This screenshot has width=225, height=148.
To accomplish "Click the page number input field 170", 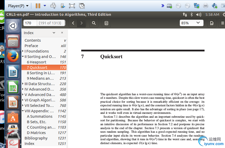I will 30,23.
